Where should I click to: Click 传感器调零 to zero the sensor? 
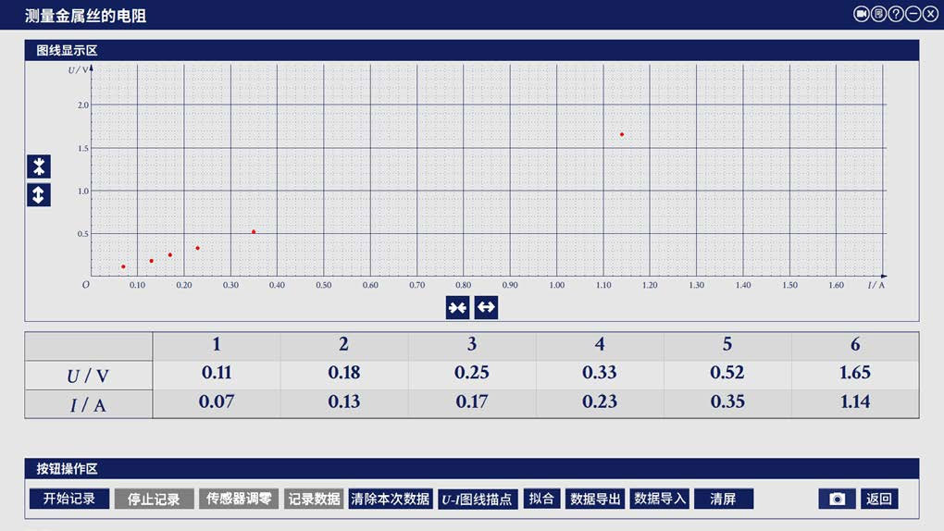click(239, 499)
